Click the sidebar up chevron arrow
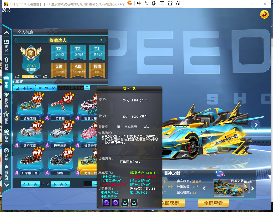This screenshot has height=212, width=273. tap(7, 33)
